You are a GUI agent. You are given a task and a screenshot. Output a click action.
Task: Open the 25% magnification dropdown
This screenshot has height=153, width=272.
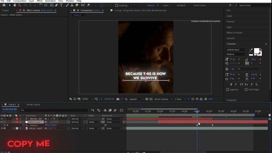coord(88,99)
